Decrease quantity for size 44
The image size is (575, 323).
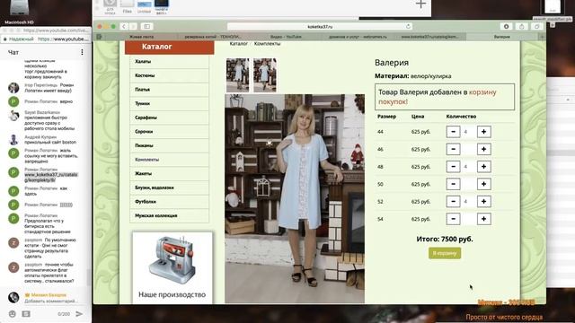(x=453, y=132)
